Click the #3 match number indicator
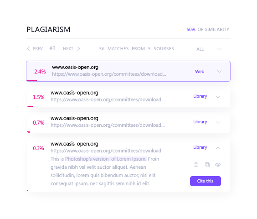Image resolution: width=257 pixels, height=219 pixels. pyautogui.click(x=52, y=48)
